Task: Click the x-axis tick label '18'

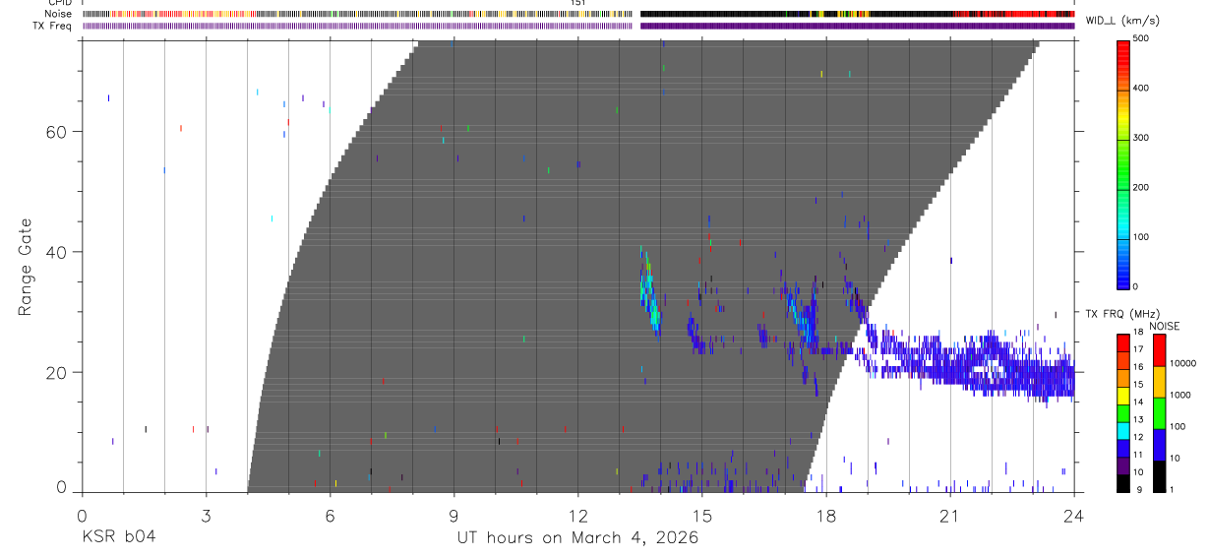Action: (x=825, y=516)
